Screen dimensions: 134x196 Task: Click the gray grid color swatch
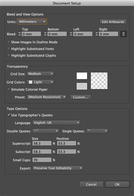pos(82,86)
